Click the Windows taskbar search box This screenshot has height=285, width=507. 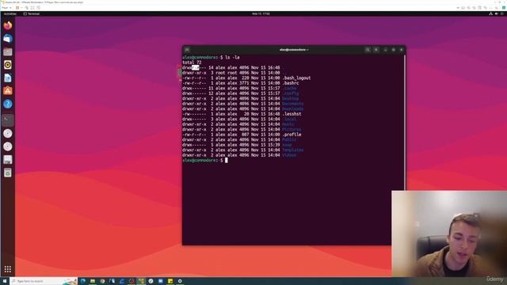[x=44, y=281]
